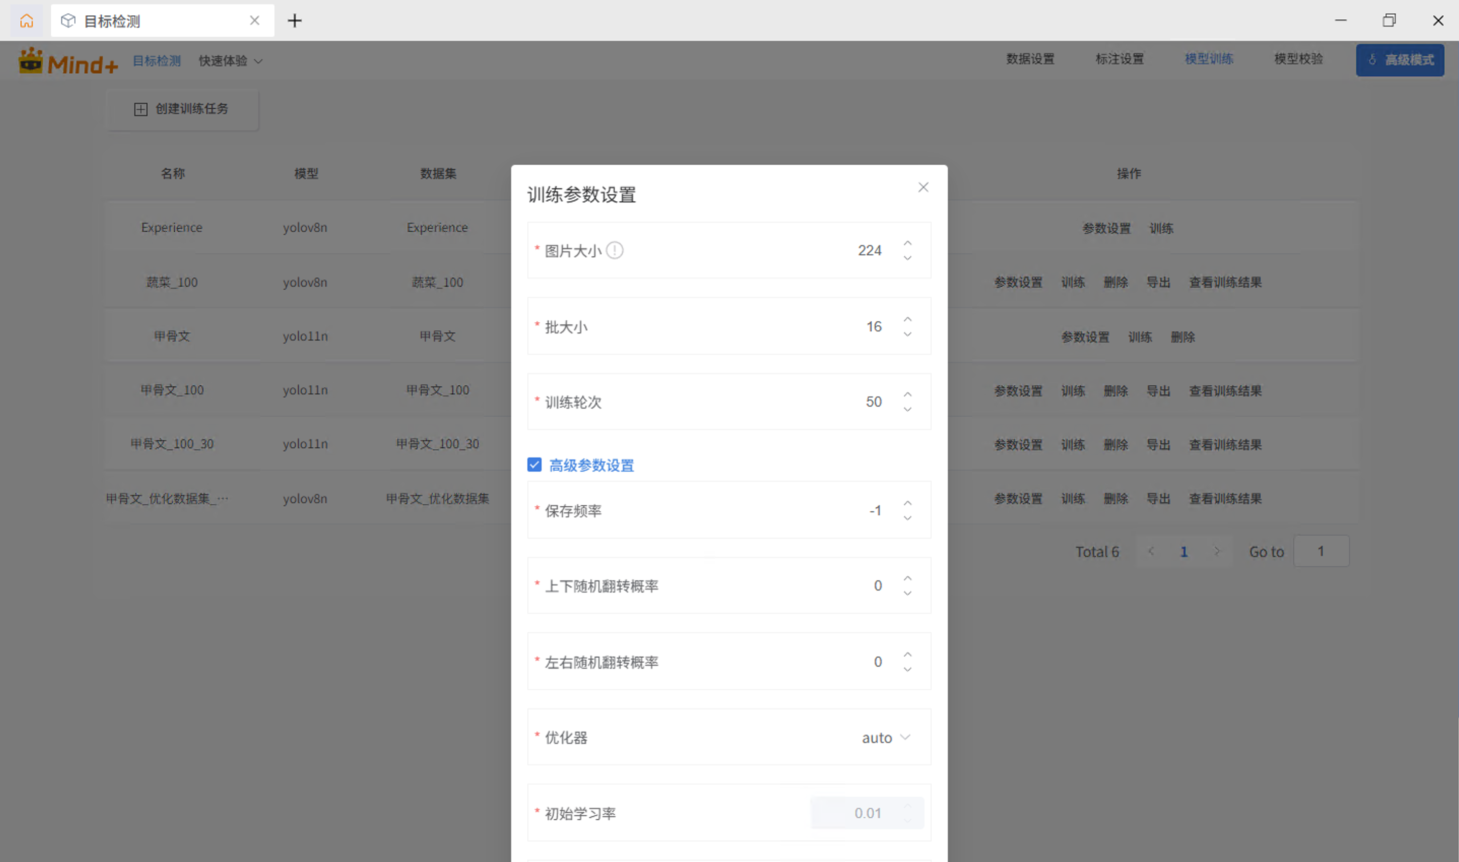Open the 优化器 dropdown showing auto
The width and height of the screenshot is (1459, 862).
885,737
